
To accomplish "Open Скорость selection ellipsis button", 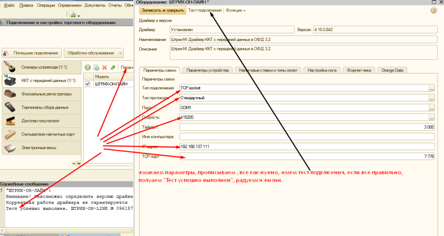I will tap(432, 117).
